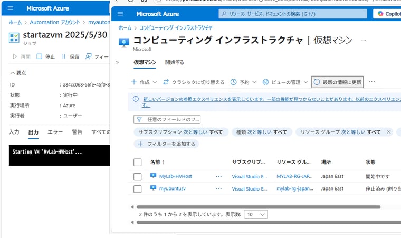
Task: Toggle the select all rows checkbox
Action: (138, 162)
